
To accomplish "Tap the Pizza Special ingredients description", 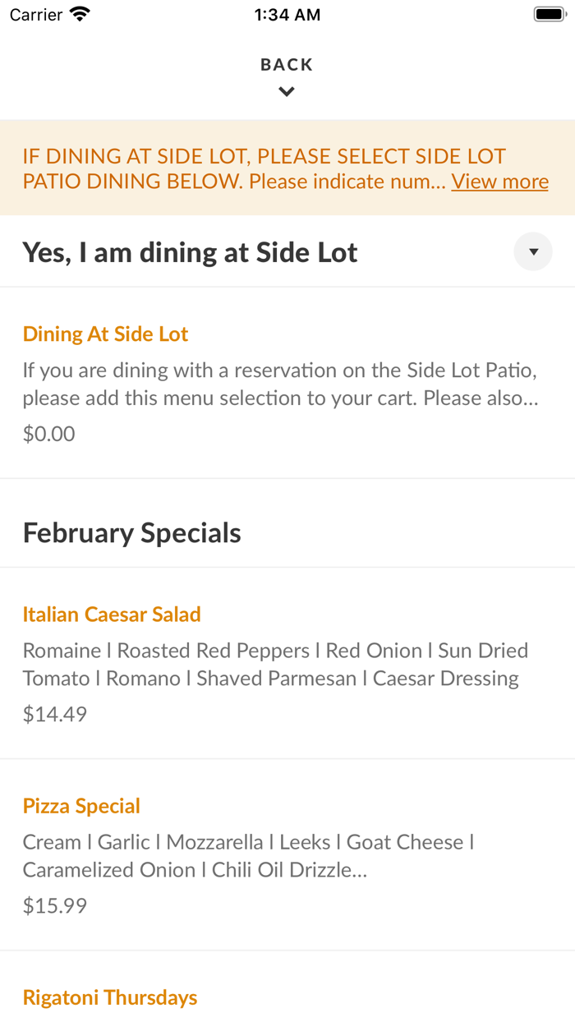I will tap(248, 855).
